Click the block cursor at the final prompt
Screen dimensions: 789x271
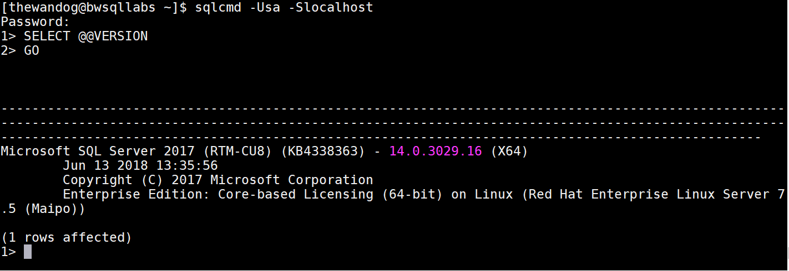28,252
